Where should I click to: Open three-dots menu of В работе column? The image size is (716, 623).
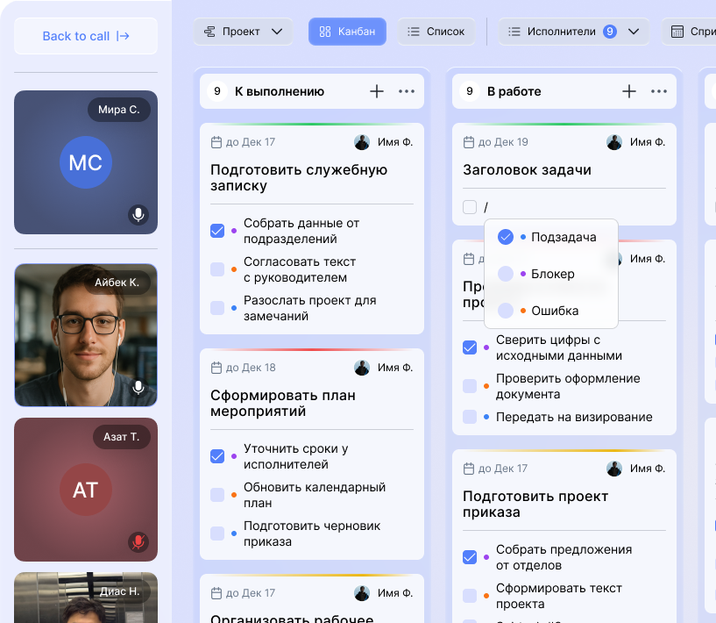(x=659, y=91)
